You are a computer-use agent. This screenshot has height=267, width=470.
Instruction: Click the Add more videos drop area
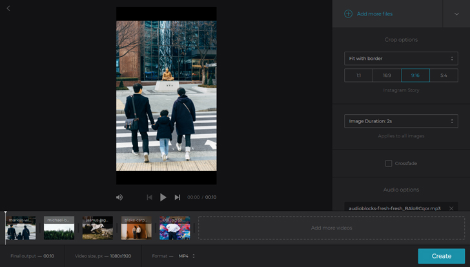(332, 228)
